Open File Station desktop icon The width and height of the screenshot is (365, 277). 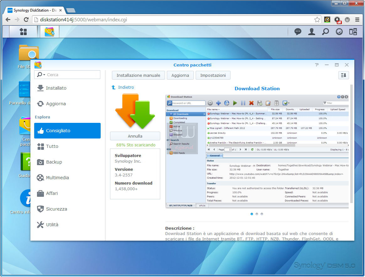(24, 56)
